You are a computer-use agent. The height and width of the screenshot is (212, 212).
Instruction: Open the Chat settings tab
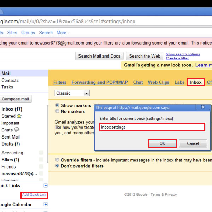[x=138, y=82]
